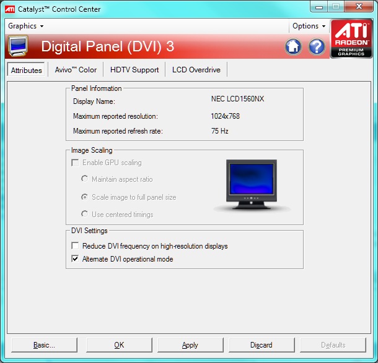
Task: Click the display name NEC LCD1560NX
Action: [x=237, y=99]
